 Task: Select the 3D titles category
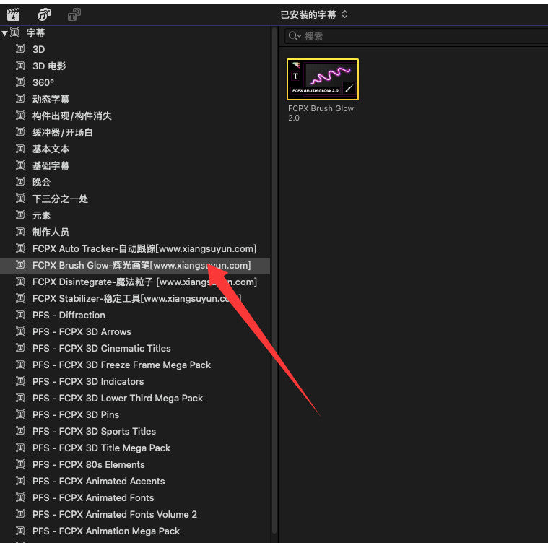[135, 49]
